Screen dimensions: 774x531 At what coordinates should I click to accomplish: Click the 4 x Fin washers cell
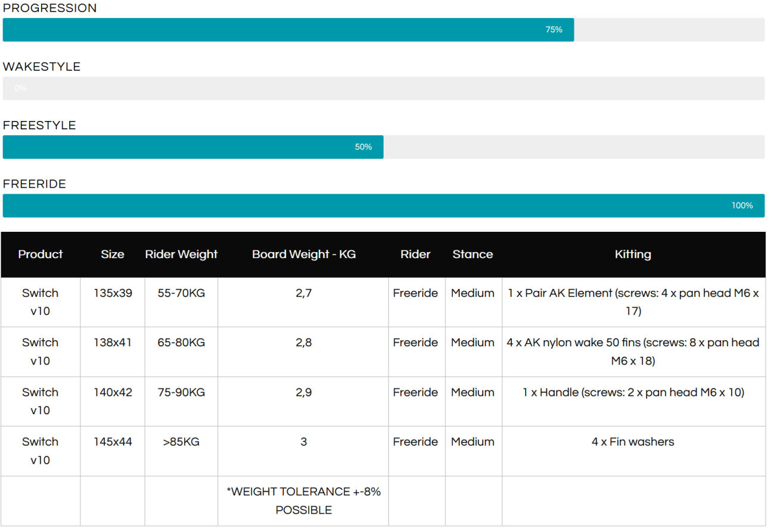(633, 442)
